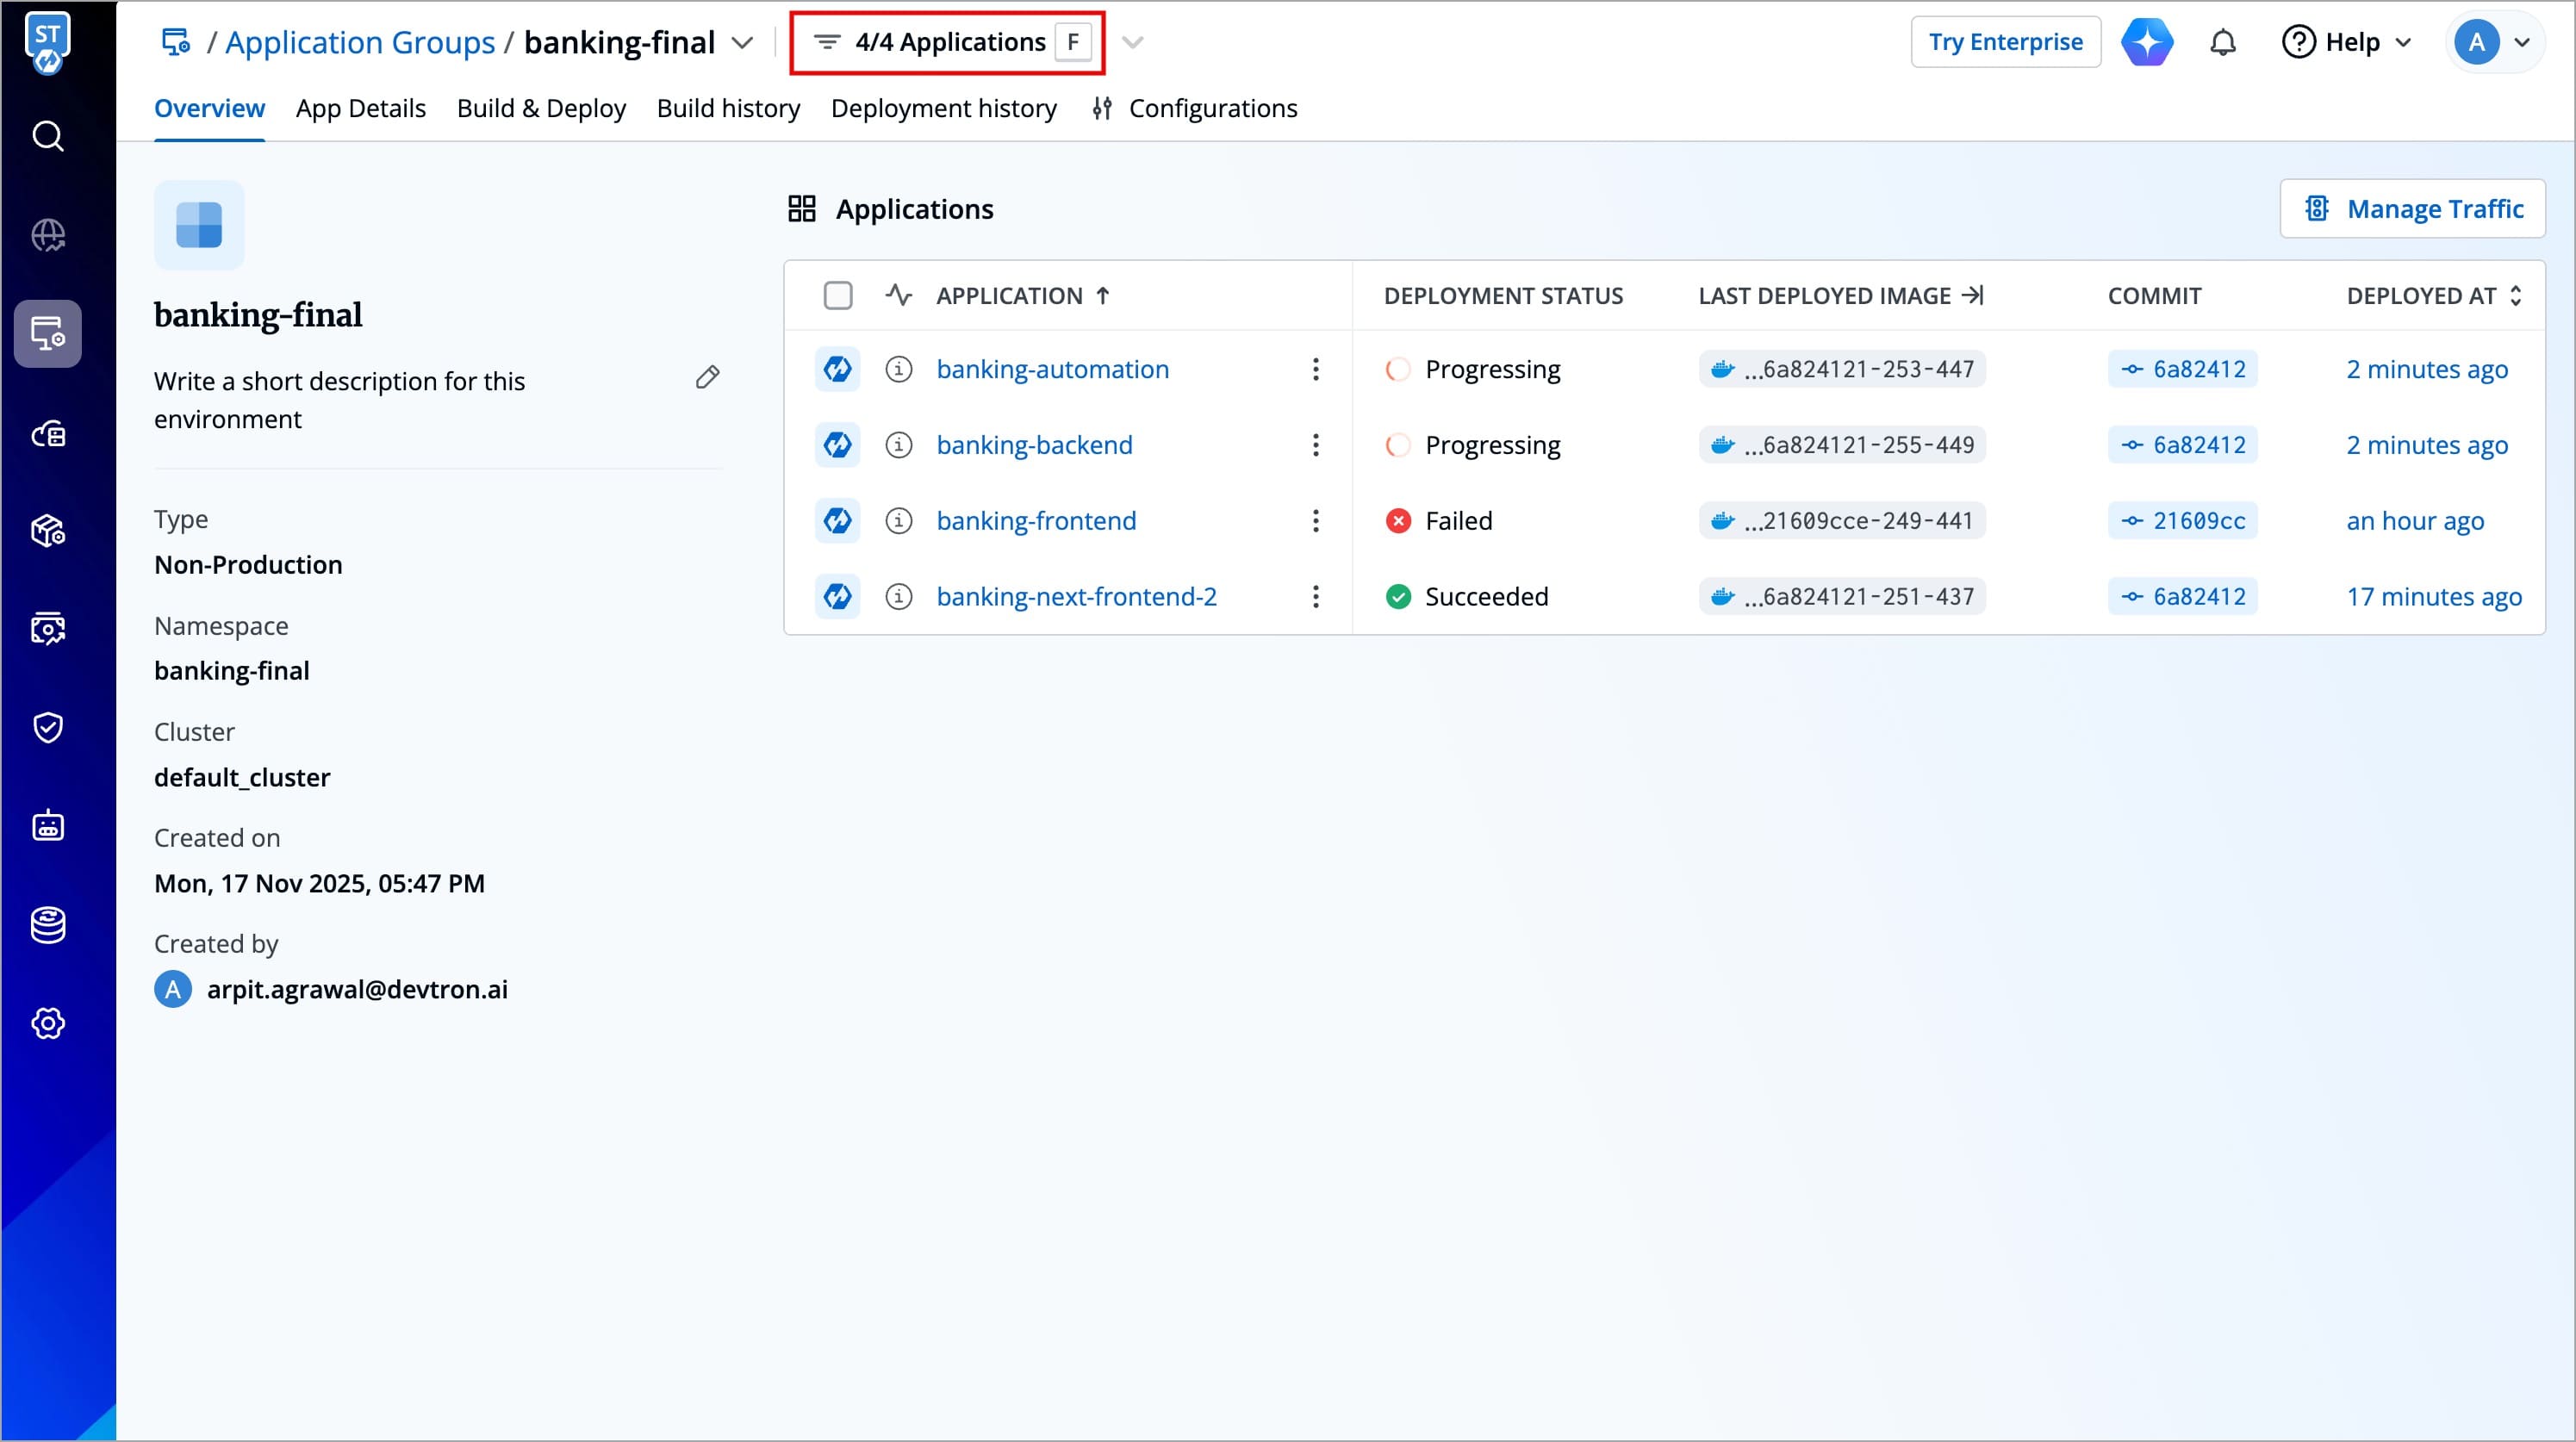The image size is (2576, 1442).
Task: Open the banking-automation application link
Action: click(1052, 369)
